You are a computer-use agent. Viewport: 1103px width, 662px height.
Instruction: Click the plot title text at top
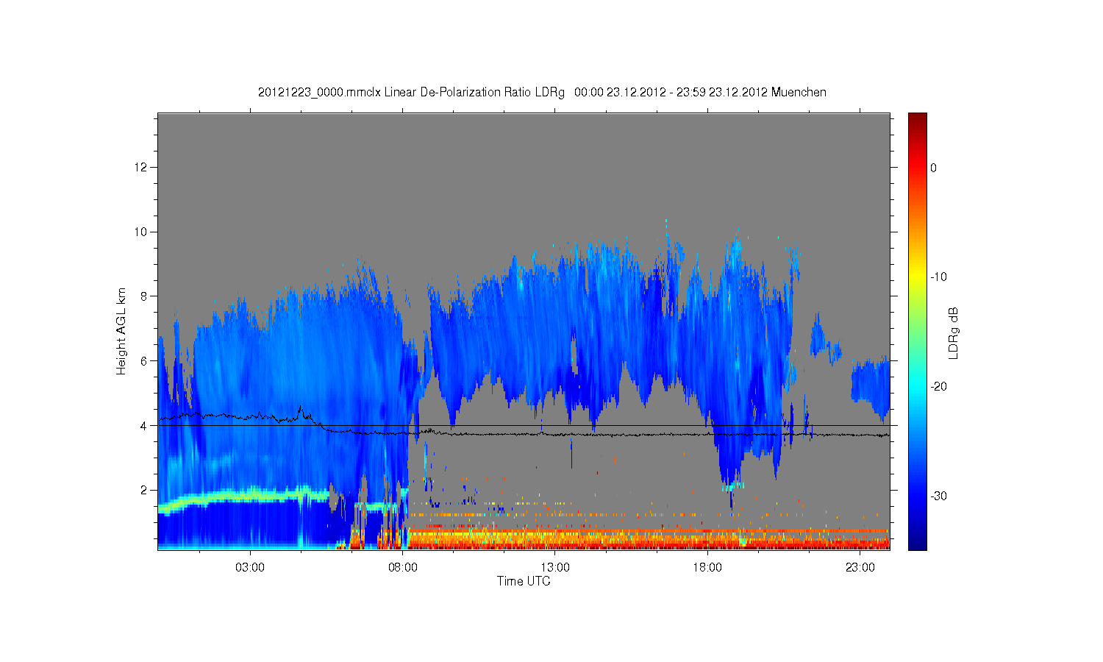click(542, 93)
